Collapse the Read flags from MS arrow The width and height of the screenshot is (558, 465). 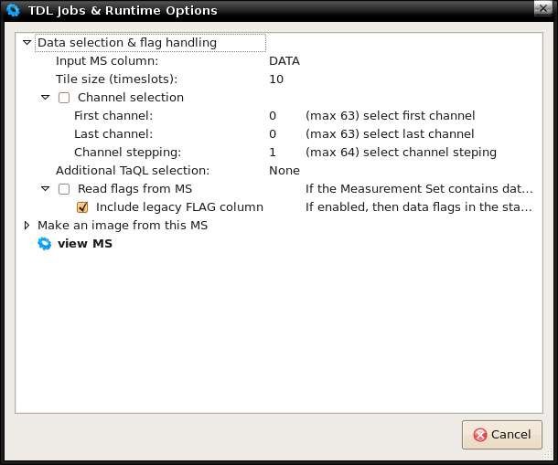45,189
